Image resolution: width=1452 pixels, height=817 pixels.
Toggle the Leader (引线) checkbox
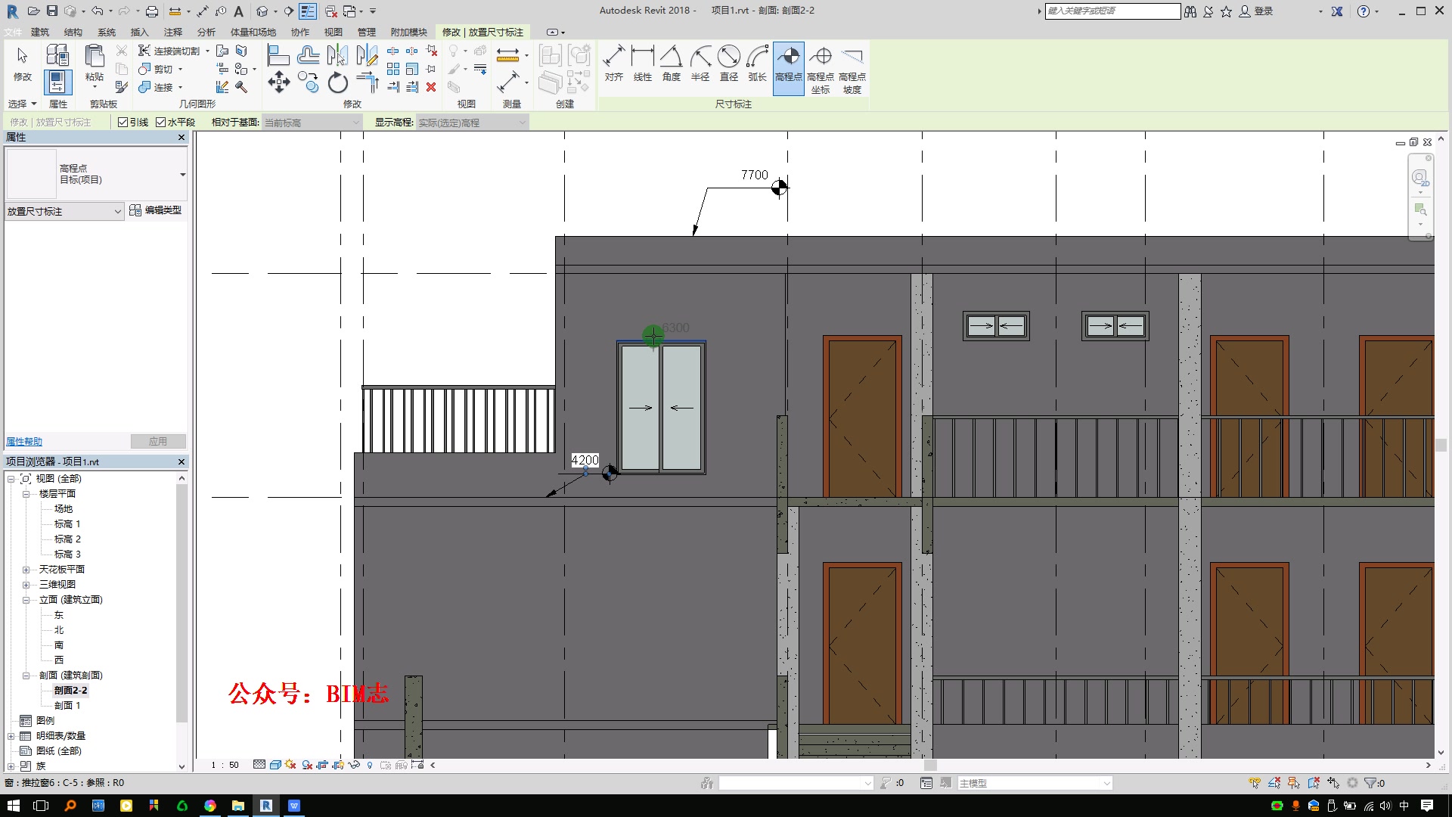click(123, 123)
